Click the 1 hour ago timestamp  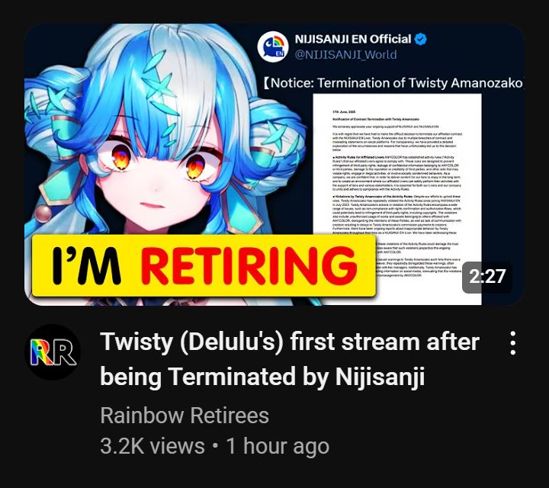[278, 446]
